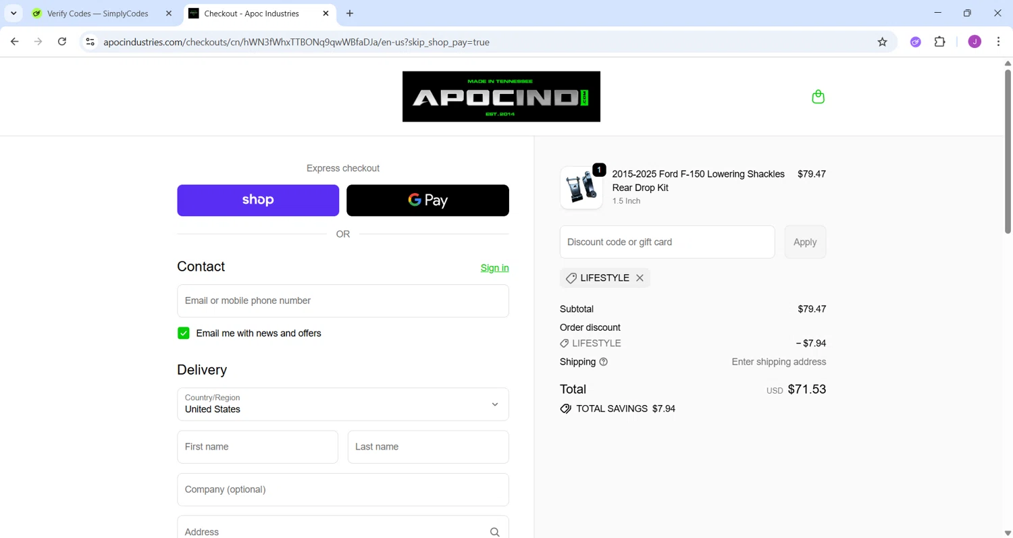Pay with the Shop Pay button

258,200
